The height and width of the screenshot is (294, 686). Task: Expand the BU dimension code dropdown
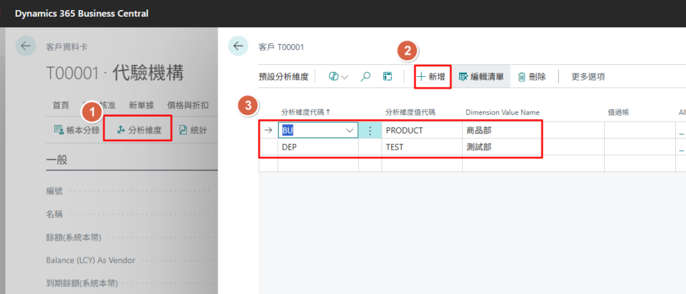350,130
